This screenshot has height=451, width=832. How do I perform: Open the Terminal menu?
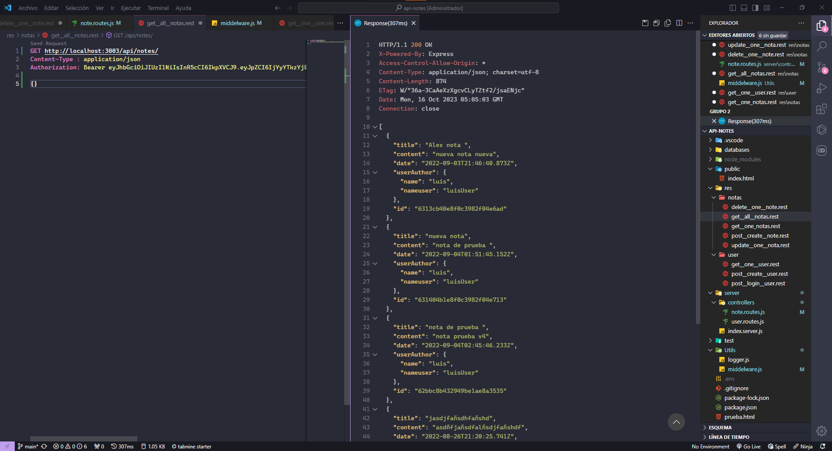click(158, 8)
